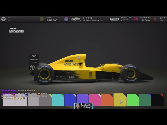Click the yellow formula car preview

pyautogui.click(x=91, y=69)
